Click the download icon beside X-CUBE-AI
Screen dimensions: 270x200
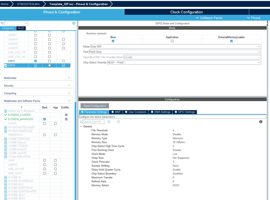coord(5,177)
